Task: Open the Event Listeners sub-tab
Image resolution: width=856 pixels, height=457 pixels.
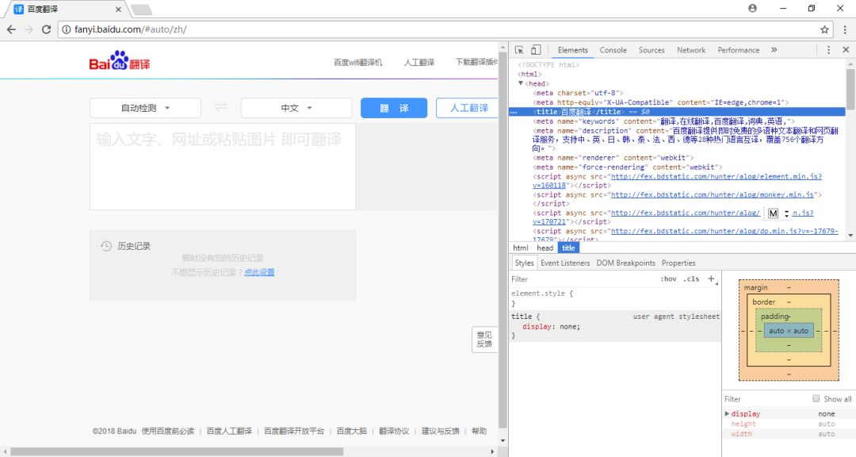Action: [x=565, y=263]
